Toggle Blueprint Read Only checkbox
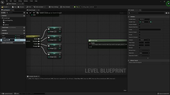 [x=140, y=27]
